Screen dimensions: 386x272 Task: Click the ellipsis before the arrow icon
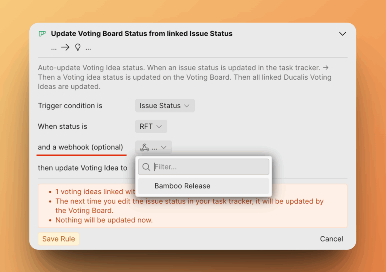(54, 48)
